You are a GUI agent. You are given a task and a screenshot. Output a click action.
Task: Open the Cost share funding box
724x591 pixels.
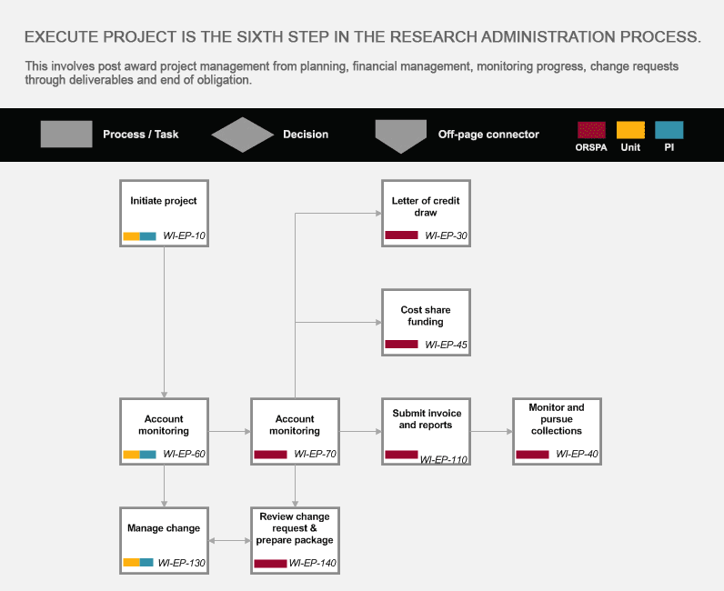click(426, 322)
